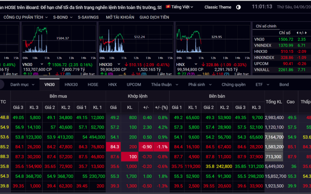Click the HNX30 chart index selector chevron
311x194 pixels.
(120, 64)
